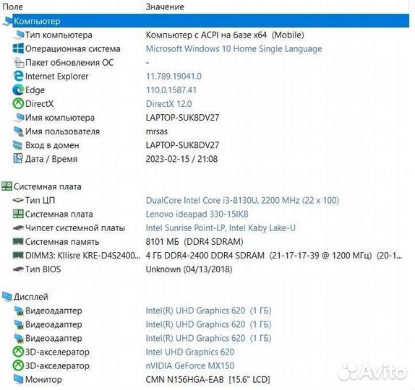Select the Системная плата section label

click(x=48, y=186)
